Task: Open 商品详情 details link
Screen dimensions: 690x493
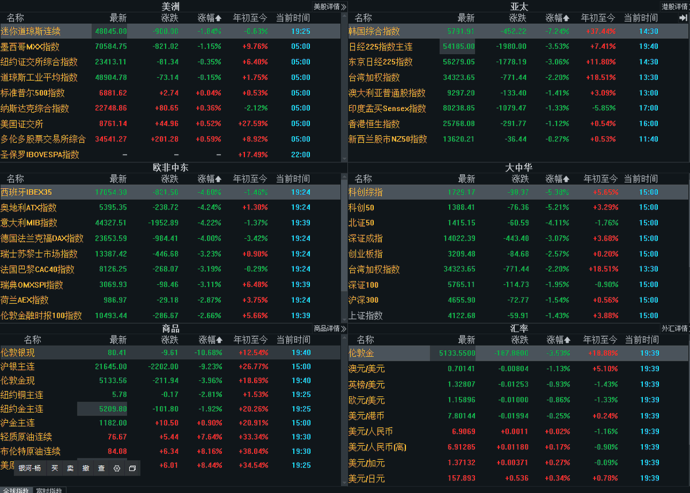Action: coord(330,328)
